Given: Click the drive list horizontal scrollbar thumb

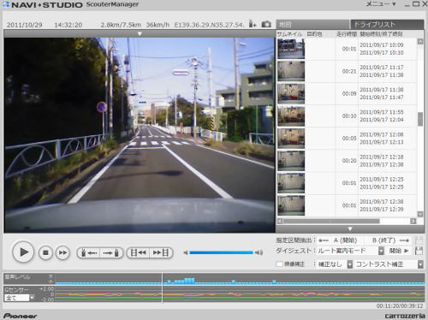Looking at the screenshot, I should [x=331, y=221].
